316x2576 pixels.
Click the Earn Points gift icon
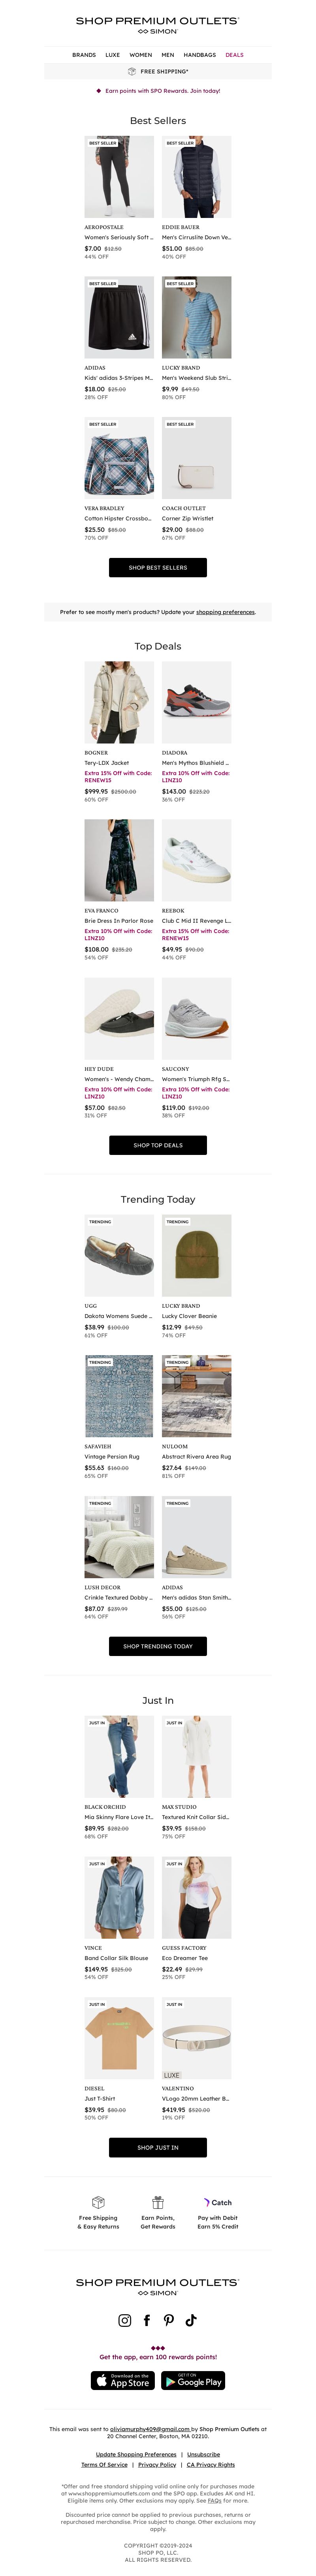(x=158, y=2202)
